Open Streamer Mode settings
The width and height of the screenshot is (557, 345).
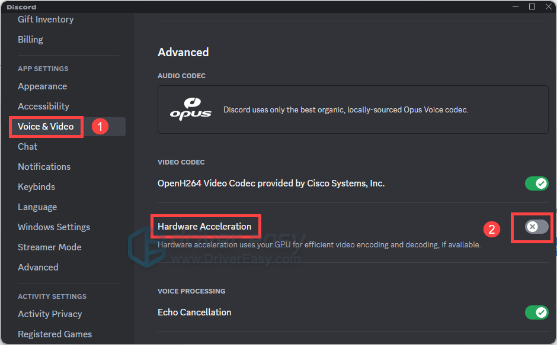click(49, 247)
